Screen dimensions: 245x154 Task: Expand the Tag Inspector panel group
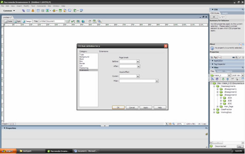[x=213, y=64]
